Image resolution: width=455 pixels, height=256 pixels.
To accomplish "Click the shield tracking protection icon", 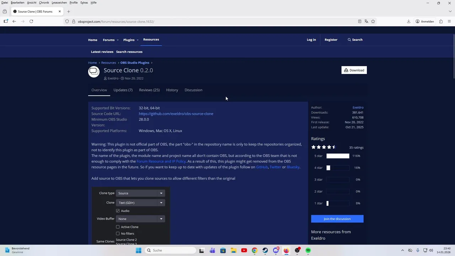I will 67,21.
